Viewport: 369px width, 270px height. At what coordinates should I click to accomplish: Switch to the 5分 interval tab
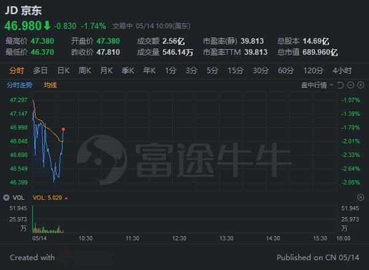coord(212,70)
